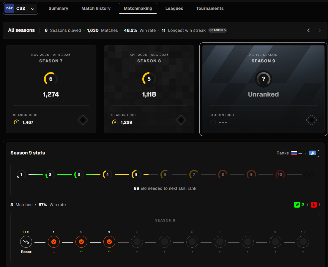Select the active Season 9 card
The width and height of the screenshot is (328, 267).
pos(263,89)
